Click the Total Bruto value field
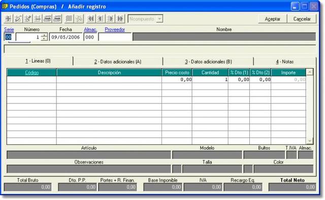Image resolution: width=325 pixels, height=200 pixels. click(x=27, y=187)
